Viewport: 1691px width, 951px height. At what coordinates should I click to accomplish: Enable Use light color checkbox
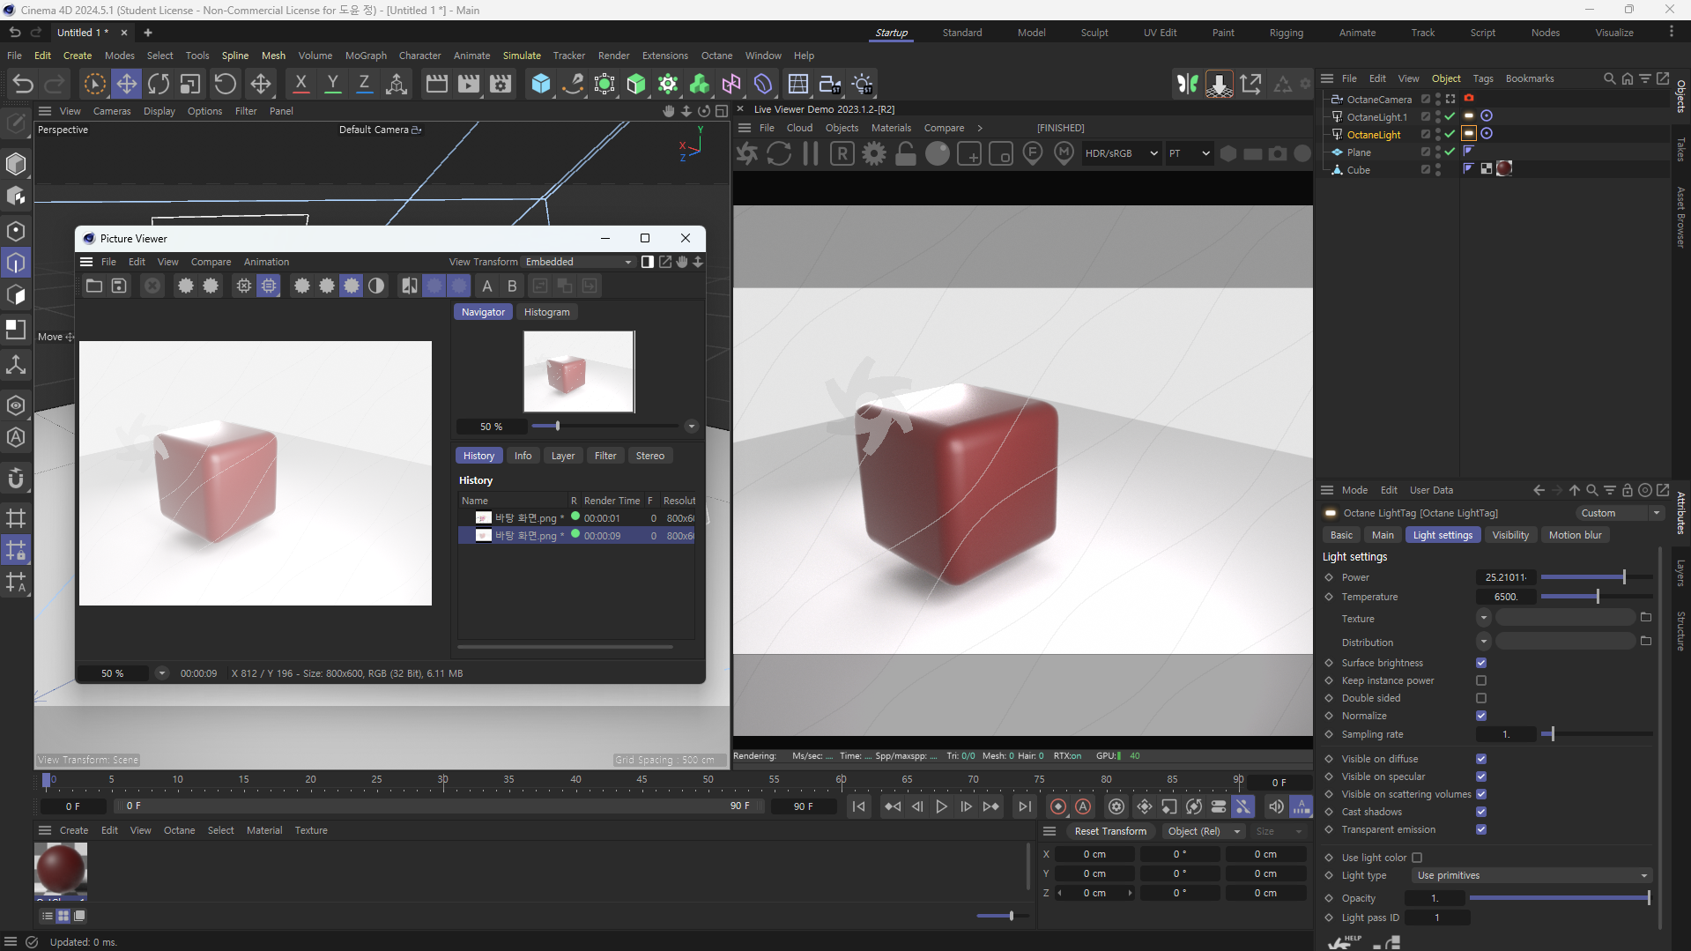coord(1417,858)
